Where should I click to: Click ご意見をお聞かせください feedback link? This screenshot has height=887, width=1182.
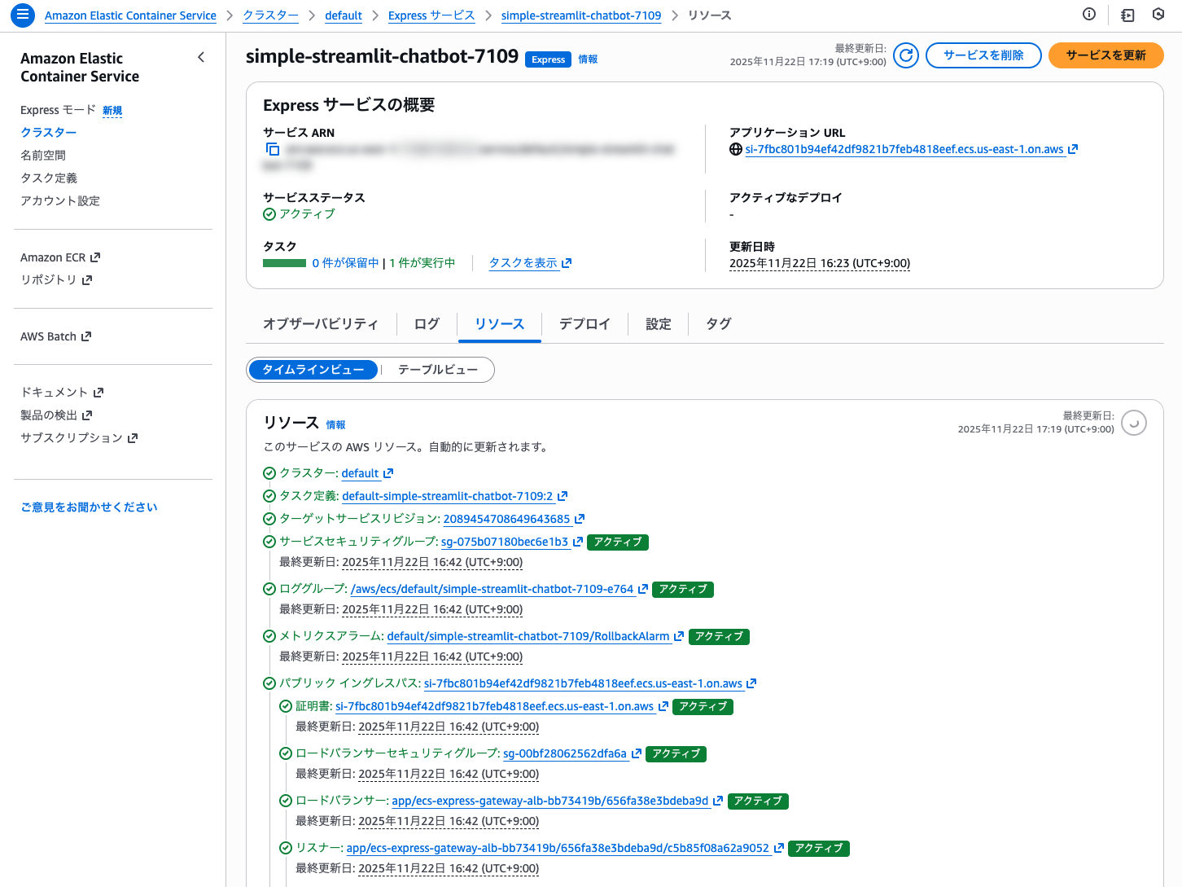[x=89, y=507]
